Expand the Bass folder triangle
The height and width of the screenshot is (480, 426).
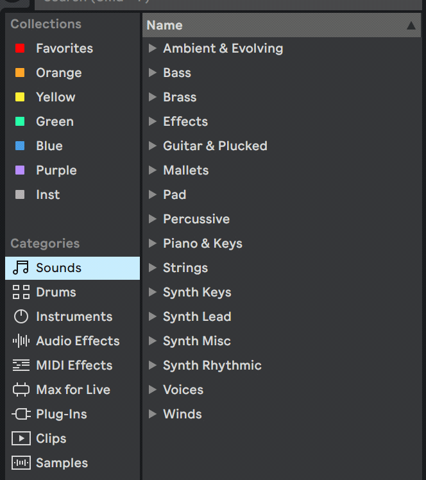153,73
